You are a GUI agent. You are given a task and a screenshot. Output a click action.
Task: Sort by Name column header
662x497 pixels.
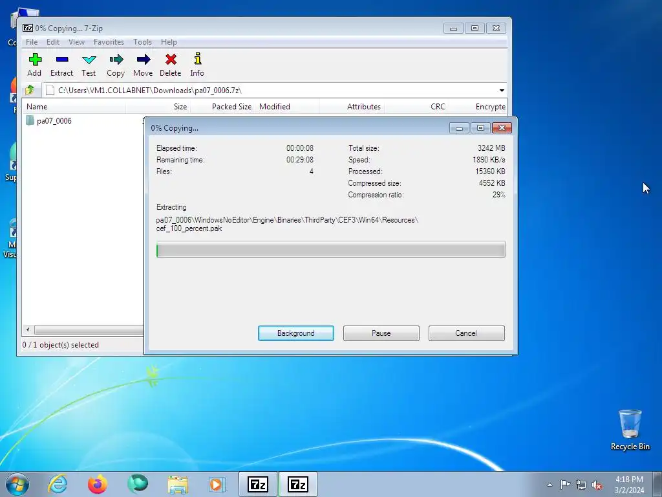pos(74,107)
